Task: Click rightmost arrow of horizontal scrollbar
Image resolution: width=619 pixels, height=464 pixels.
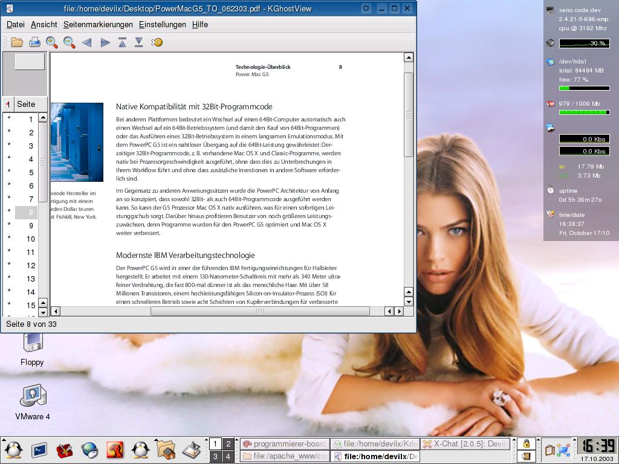Action: 399,311
